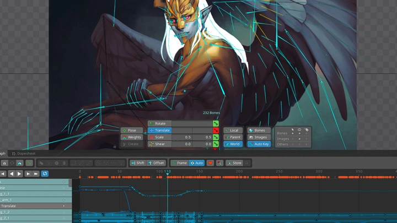Key the Shear value with green key icon
Screen dimensions: 397x223
216,144
